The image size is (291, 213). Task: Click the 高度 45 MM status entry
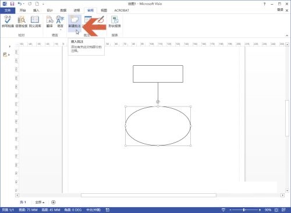coord(51,210)
